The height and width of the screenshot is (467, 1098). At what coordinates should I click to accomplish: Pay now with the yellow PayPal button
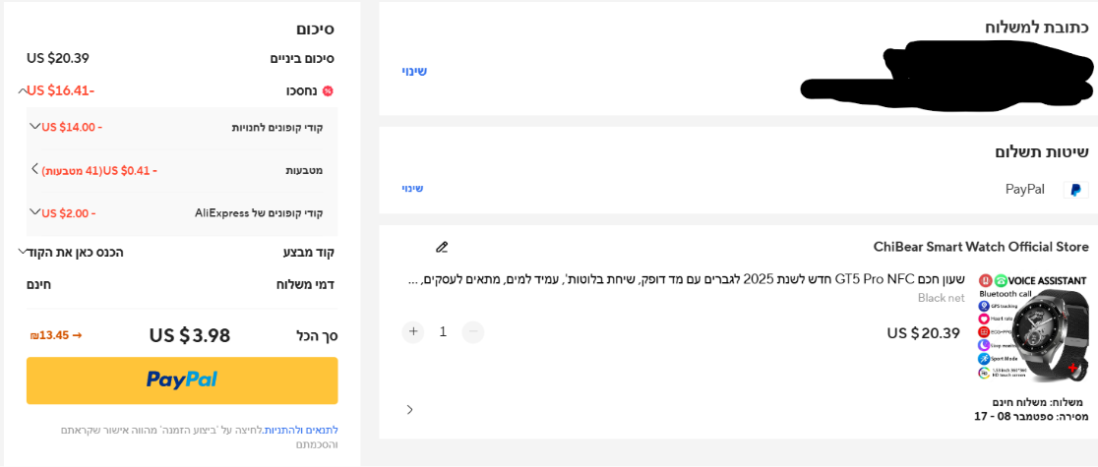click(x=182, y=379)
